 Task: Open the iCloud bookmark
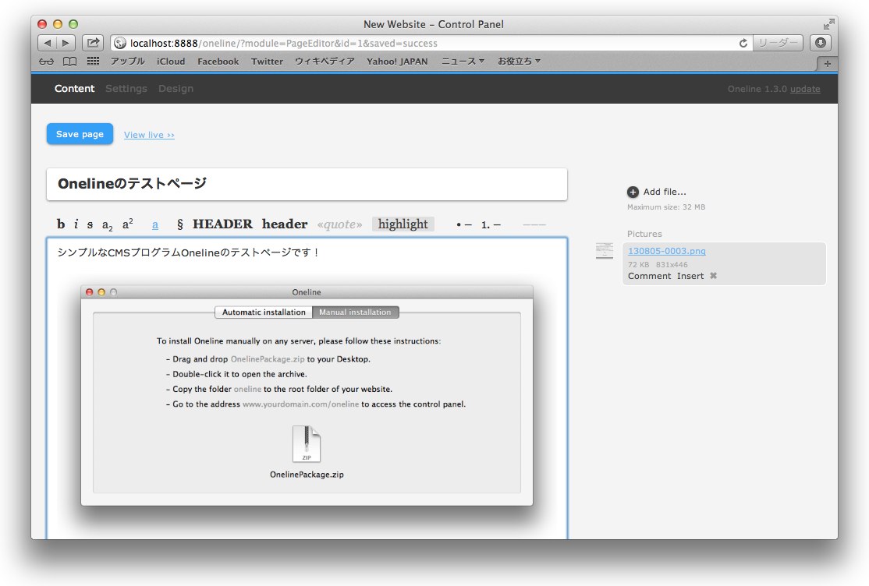(x=171, y=61)
